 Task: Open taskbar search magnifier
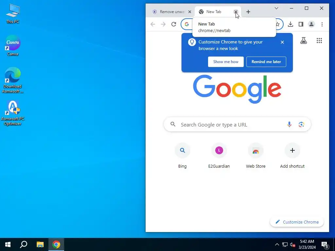coord(24,244)
